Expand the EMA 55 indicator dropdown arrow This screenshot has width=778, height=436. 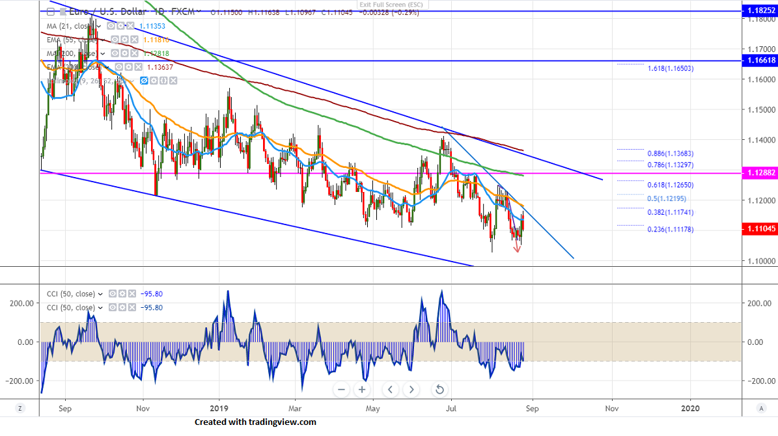pos(102,40)
